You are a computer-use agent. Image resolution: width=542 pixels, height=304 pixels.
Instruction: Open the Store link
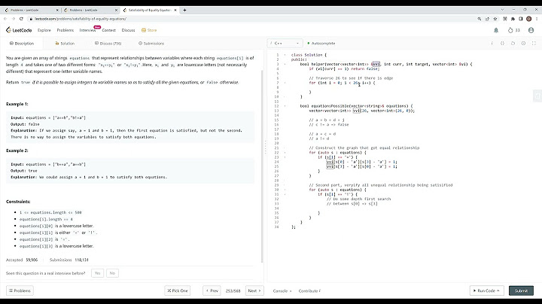[149, 30]
